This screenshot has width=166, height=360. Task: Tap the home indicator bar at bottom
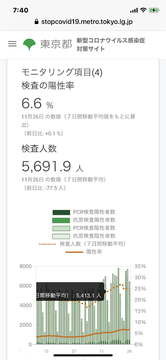(83, 355)
